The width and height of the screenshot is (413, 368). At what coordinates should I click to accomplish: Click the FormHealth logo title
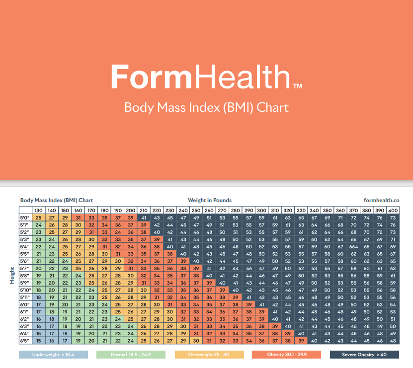tap(207, 77)
